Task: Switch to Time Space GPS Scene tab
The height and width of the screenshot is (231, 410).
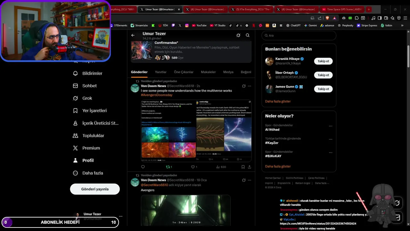Action: pos(341,9)
